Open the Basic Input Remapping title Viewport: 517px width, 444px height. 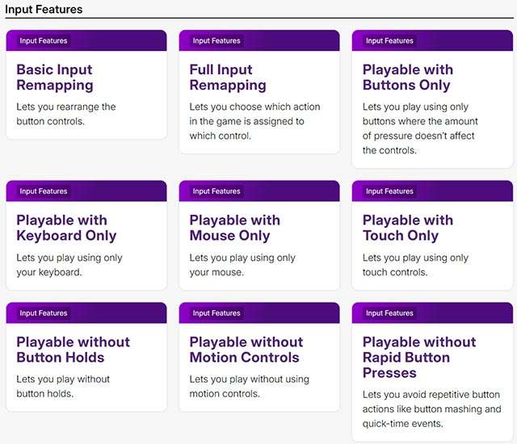55,77
